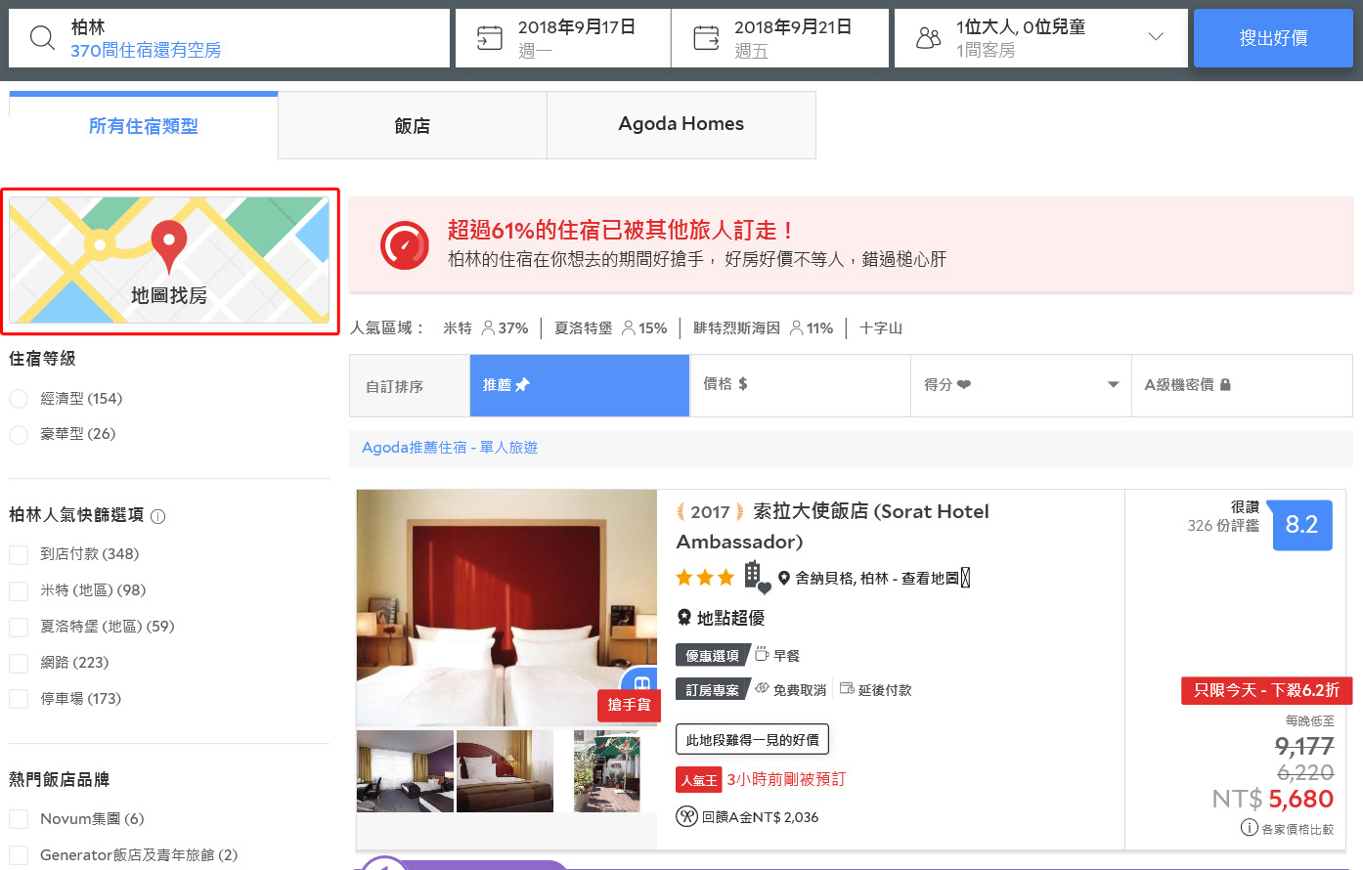Expand the guests and rooms dropdown arrow
The width and height of the screenshot is (1363, 870).
click(x=1156, y=37)
